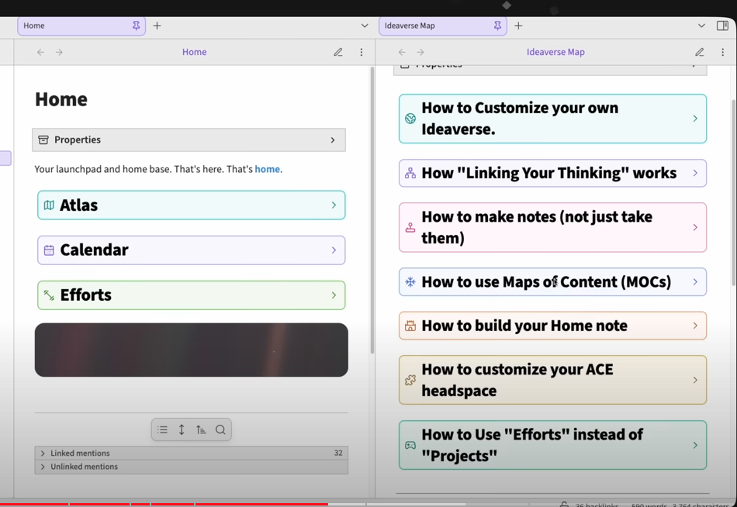Click the dark banner image in Home note
Screen dimensions: 737x507
[x=192, y=350]
